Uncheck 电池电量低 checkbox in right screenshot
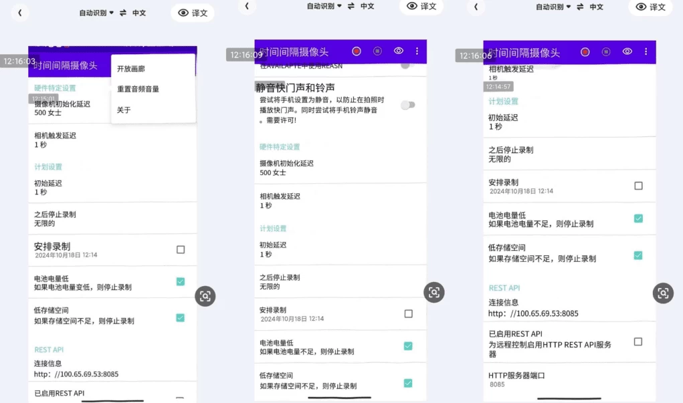This screenshot has height=403, width=683. pyautogui.click(x=638, y=219)
